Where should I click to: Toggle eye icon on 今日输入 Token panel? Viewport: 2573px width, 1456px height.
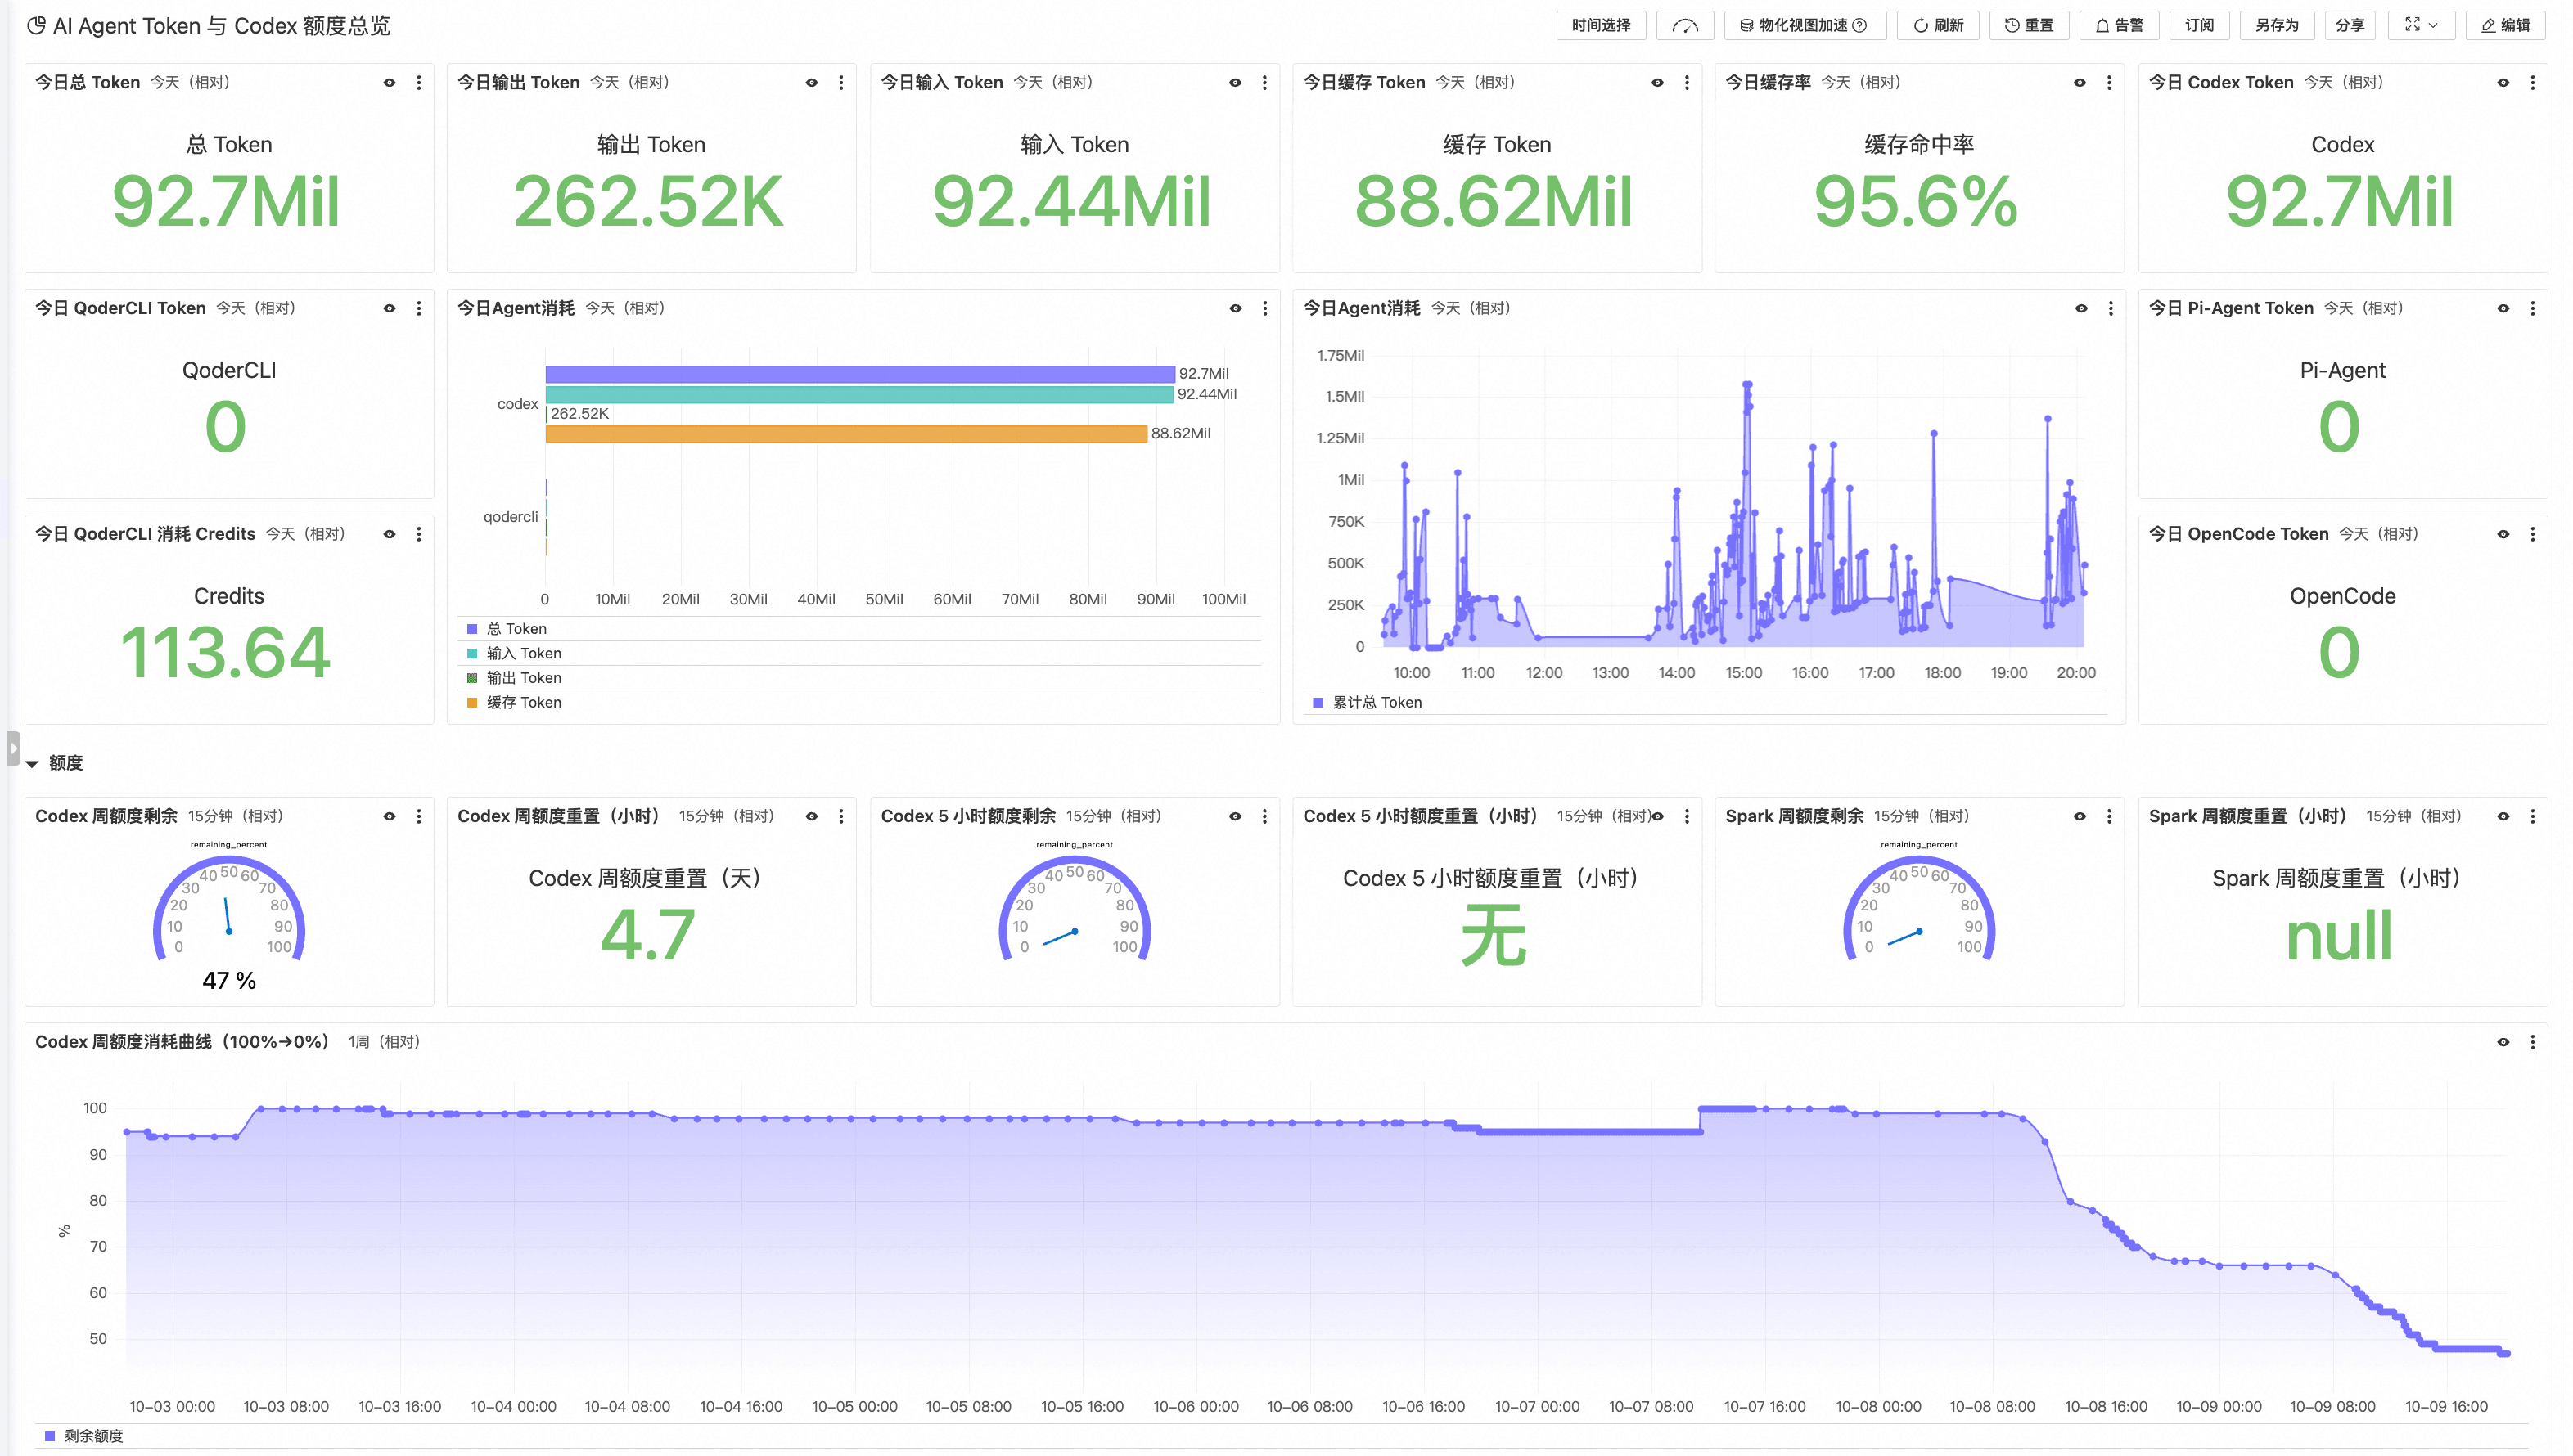(1236, 83)
